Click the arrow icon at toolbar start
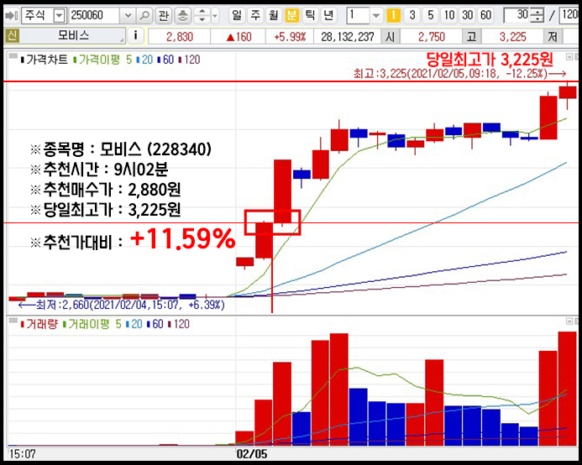The image size is (582, 465). click(x=12, y=16)
